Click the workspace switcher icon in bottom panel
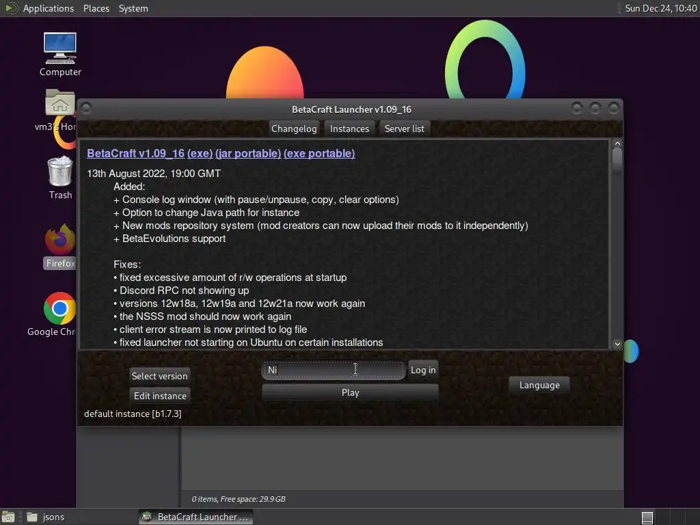 point(647,517)
